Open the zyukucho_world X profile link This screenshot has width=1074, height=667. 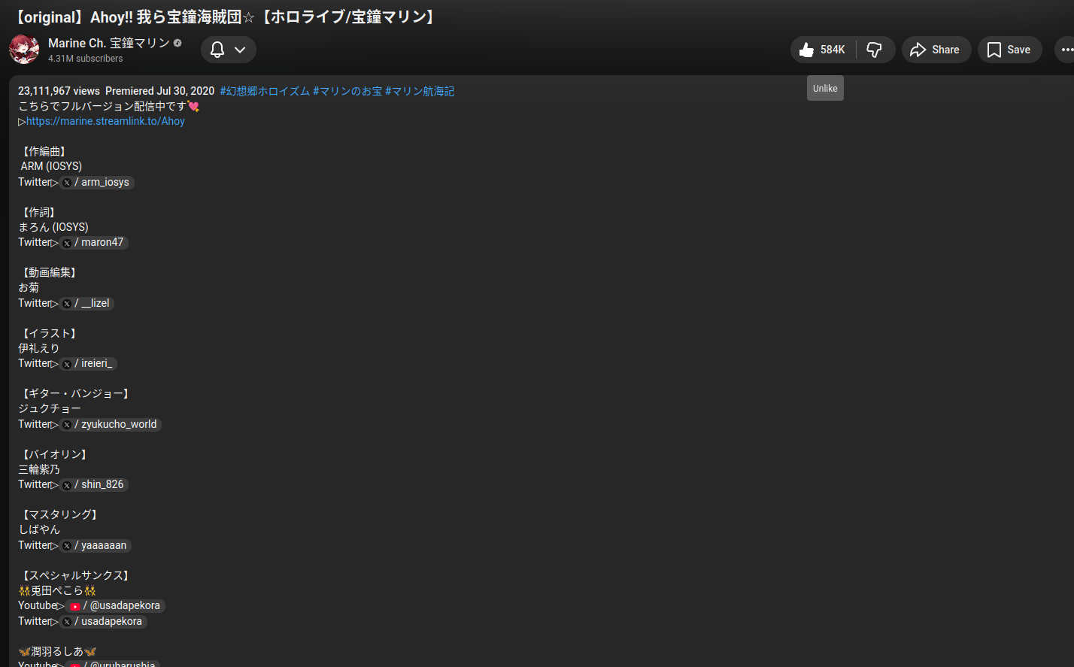point(111,424)
